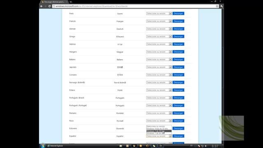The image size is (263, 148).
Task: Open version dropdown for Portugués (Portugal)
Action: 159,105
